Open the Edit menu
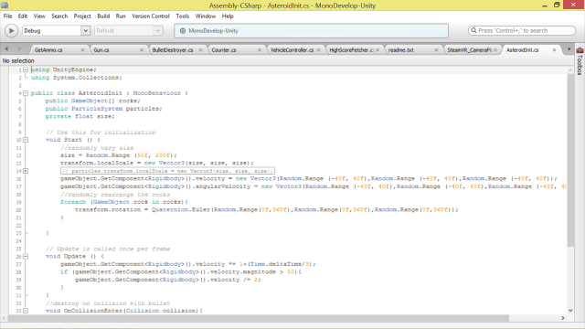 pyautogui.click(x=23, y=16)
